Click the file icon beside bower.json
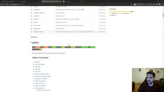 [x=32, y=16]
